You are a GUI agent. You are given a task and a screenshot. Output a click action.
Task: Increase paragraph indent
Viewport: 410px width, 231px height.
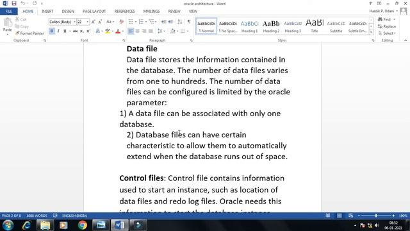click(170, 22)
